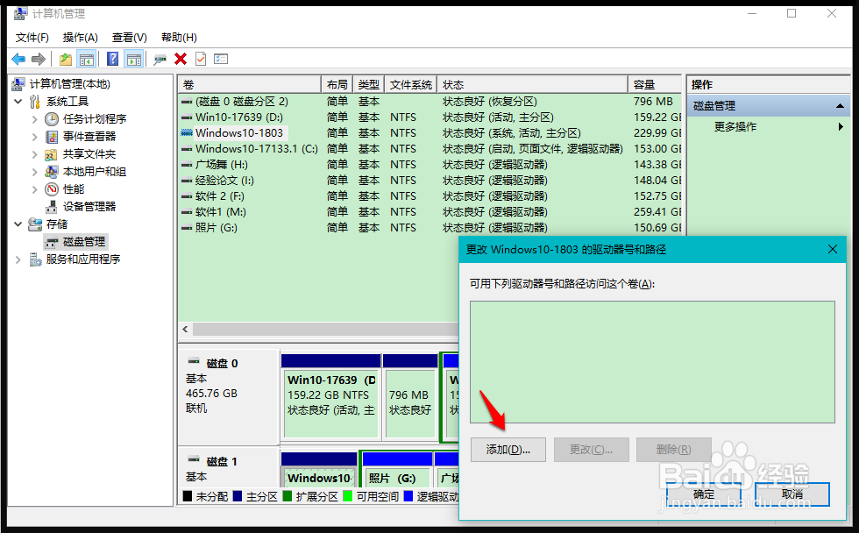Click 照片 (G:) partition block on Disk 1
859x533 pixels.
tap(397, 470)
